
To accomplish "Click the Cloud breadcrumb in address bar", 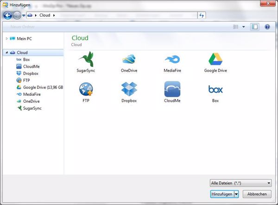I will pyautogui.click(x=44, y=15).
